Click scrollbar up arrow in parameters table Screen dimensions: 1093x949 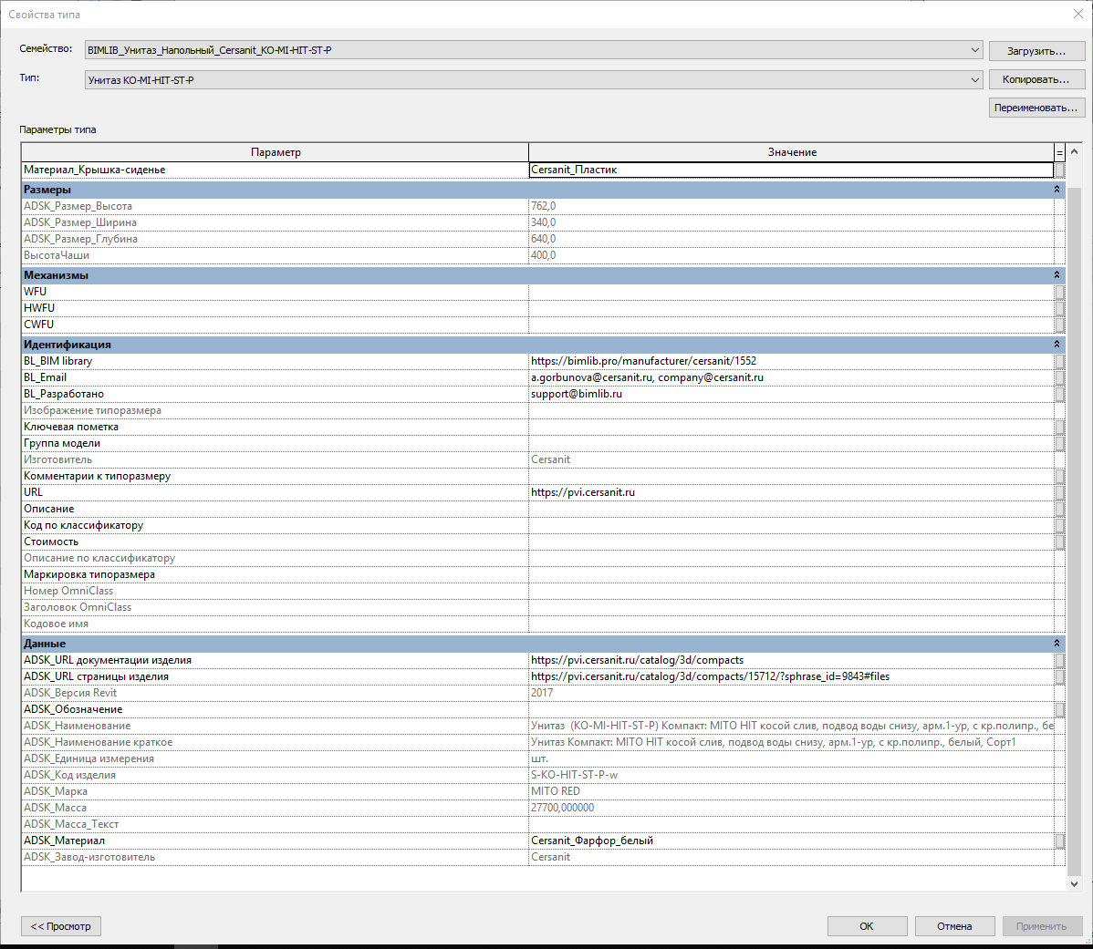1074,151
